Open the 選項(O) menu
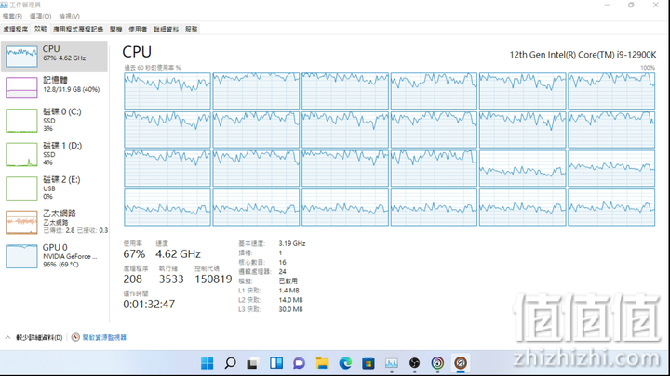The image size is (670, 376). (41, 16)
